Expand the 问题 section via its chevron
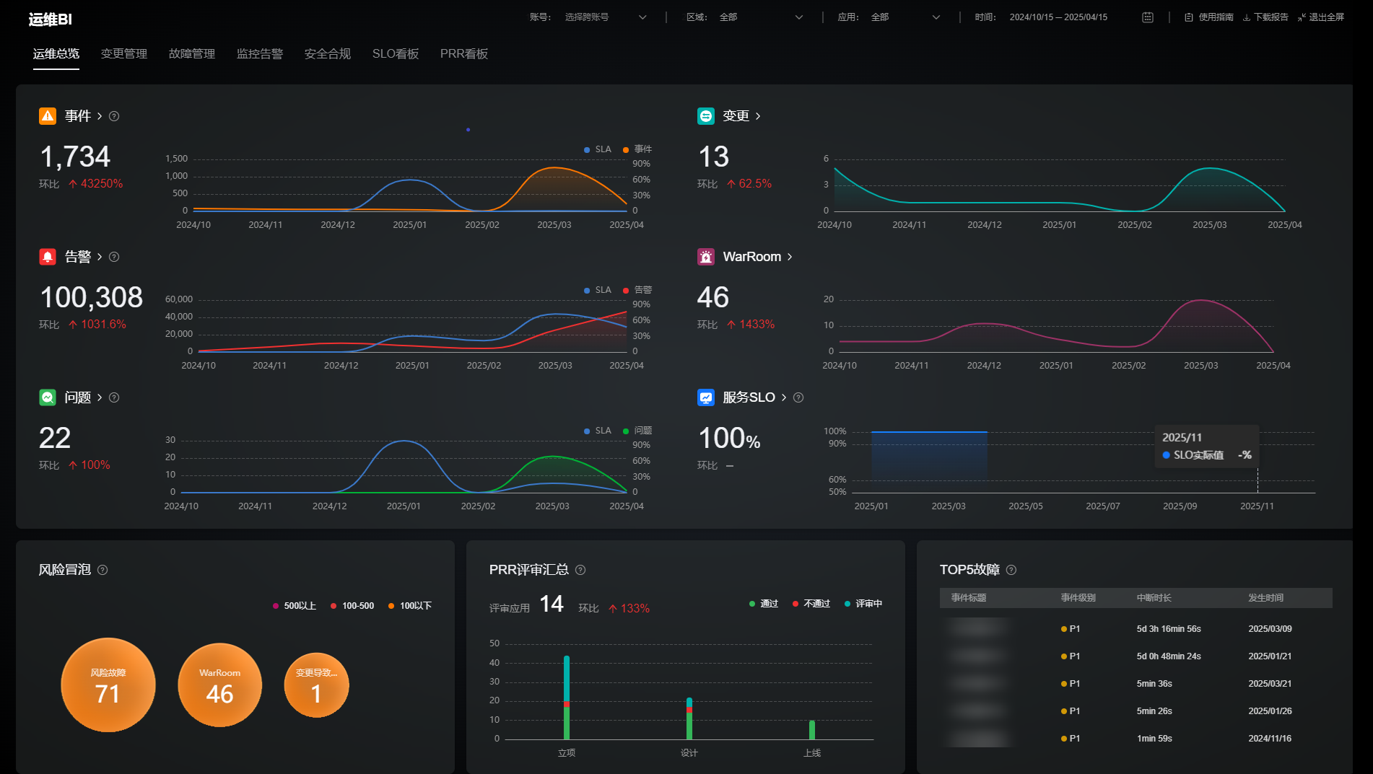Image resolution: width=1373 pixels, height=774 pixels. tap(100, 397)
